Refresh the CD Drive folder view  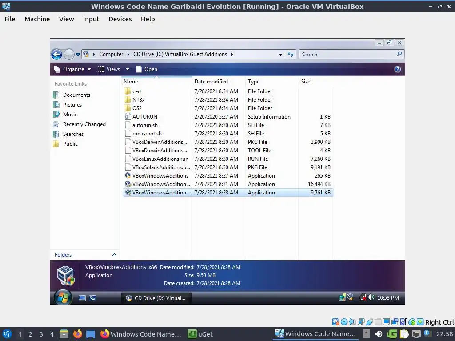coord(291,54)
